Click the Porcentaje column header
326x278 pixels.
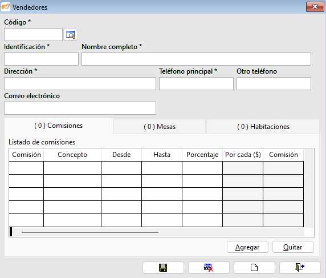(x=202, y=155)
